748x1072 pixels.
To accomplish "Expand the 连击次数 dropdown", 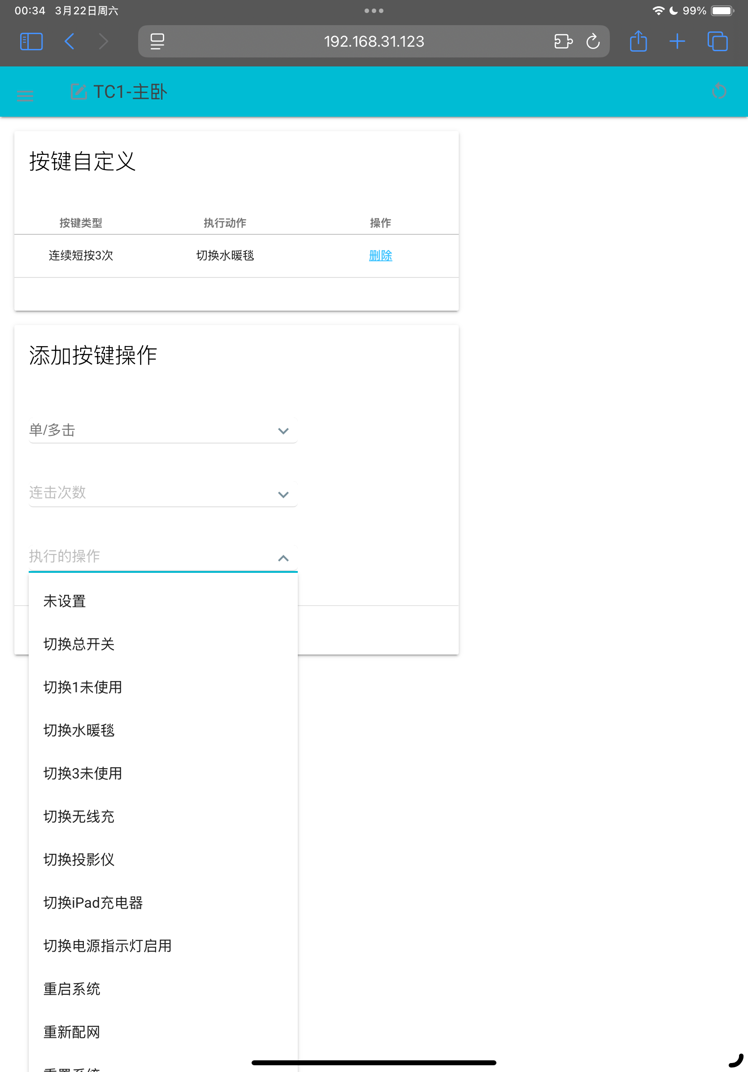I will pyautogui.click(x=163, y=493).
